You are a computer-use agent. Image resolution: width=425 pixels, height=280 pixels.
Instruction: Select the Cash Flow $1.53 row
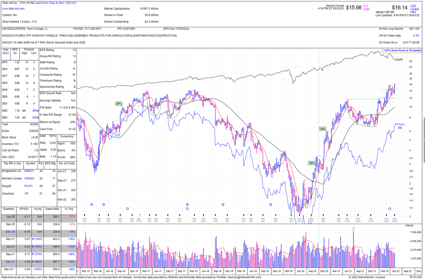point(57,129)
